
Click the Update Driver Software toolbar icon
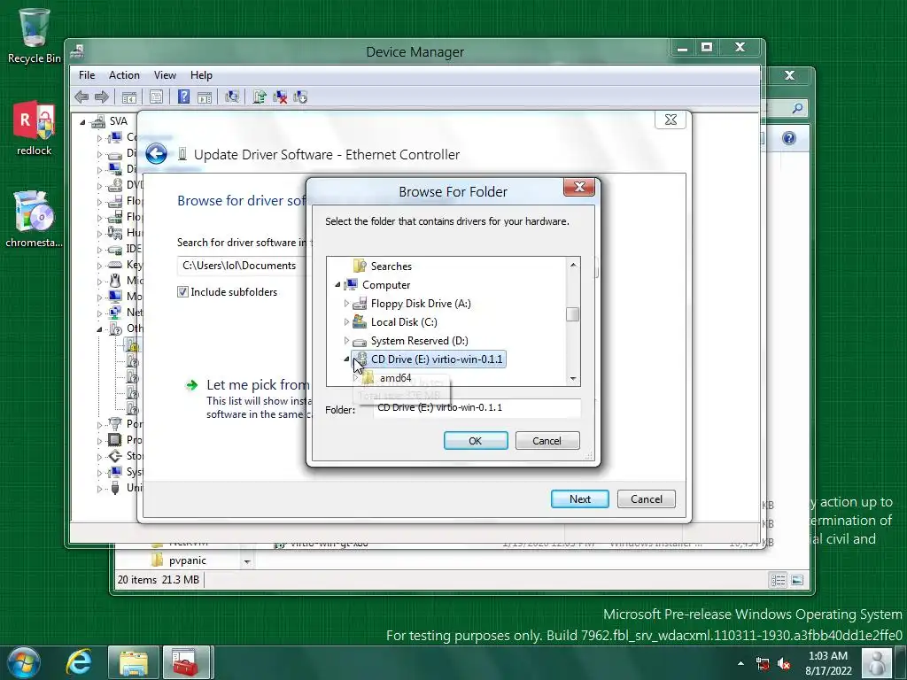(x=260, y=97)
